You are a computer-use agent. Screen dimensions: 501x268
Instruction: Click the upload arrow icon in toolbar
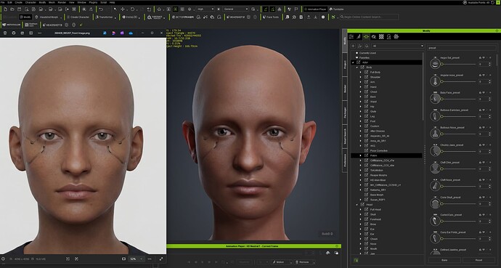[x=309, y=17]
